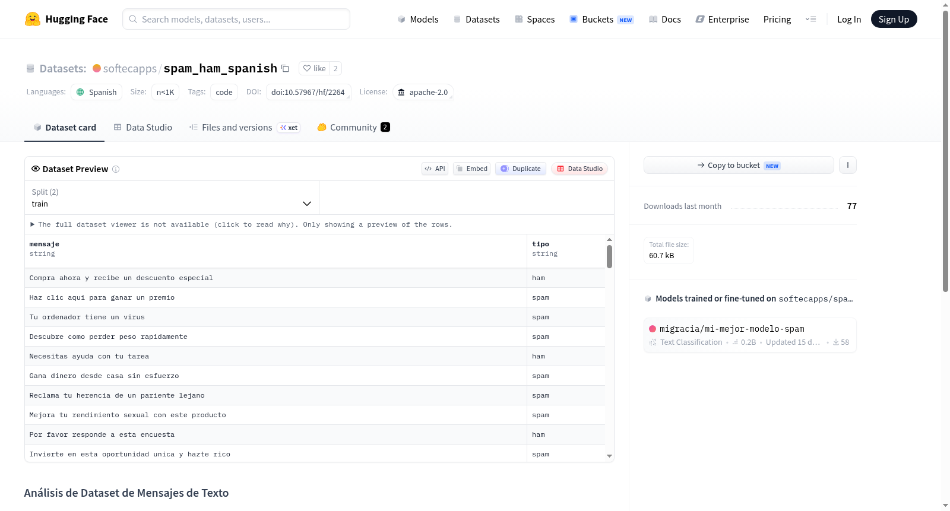Open Spaces in the top navigation
950x511 pixels.
[534, 19]
